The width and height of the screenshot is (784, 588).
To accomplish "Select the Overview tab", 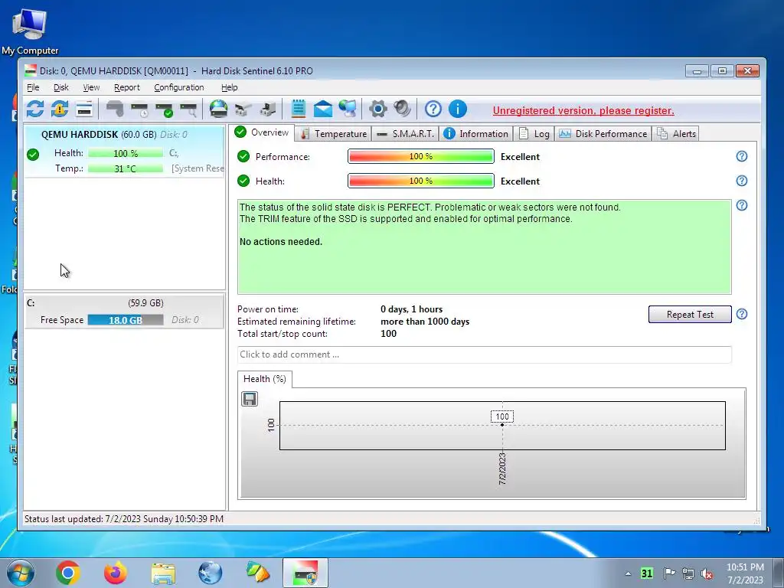I will coord(262,132).
